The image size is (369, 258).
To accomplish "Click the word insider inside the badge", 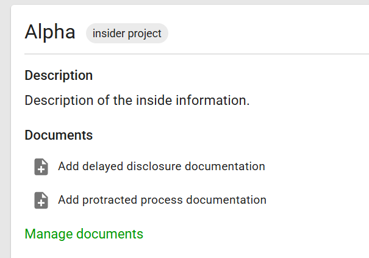I will pyautogui.click(x=109, y=33).
